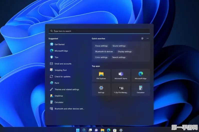Click the Type here to search field
Screen dimensions: 199x132
pyautogui.click(x=99, y=31)
